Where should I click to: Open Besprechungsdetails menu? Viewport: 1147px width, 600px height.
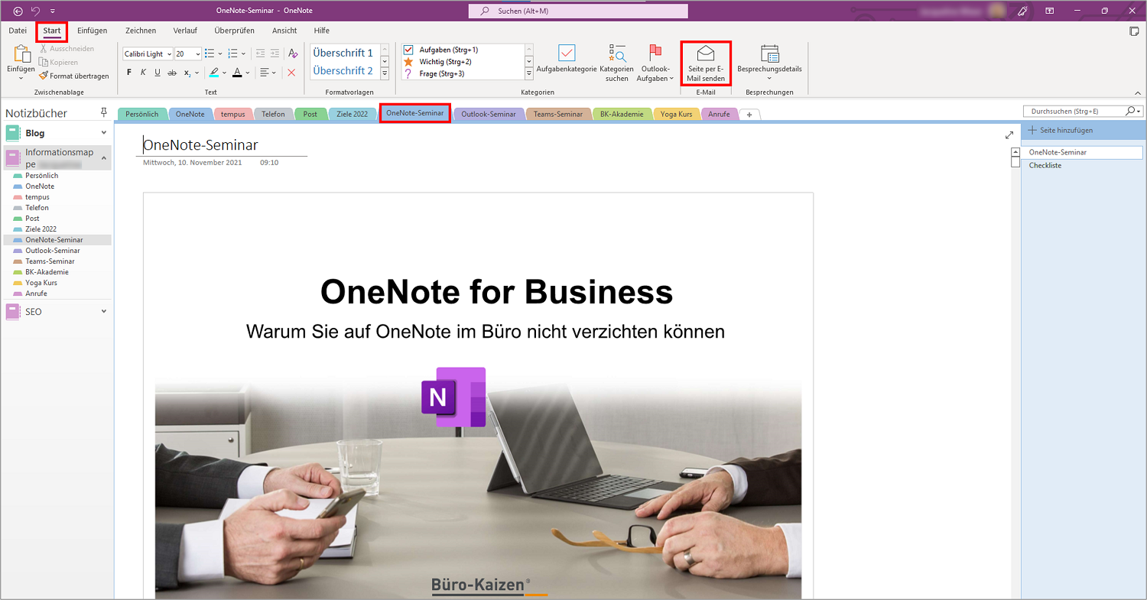pos(769,63)
